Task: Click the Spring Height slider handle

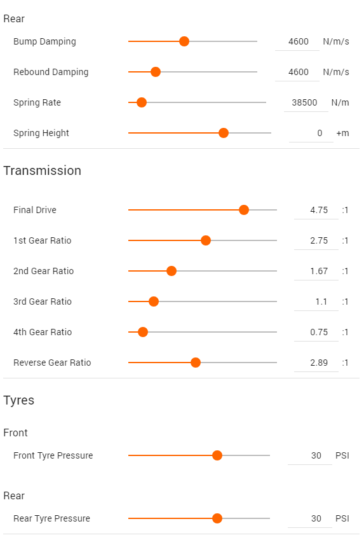Action: pyautogui.click(x=224, y=133)
